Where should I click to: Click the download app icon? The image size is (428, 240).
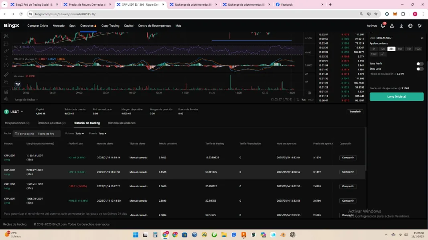pyautogui.click(x=401, y=26)
